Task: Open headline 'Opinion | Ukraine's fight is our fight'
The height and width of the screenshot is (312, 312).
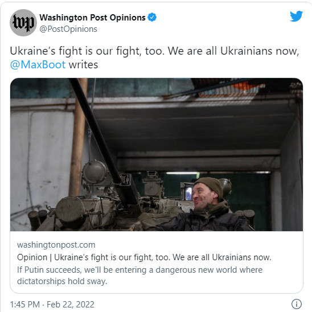Action: click(x=144, y=257)
